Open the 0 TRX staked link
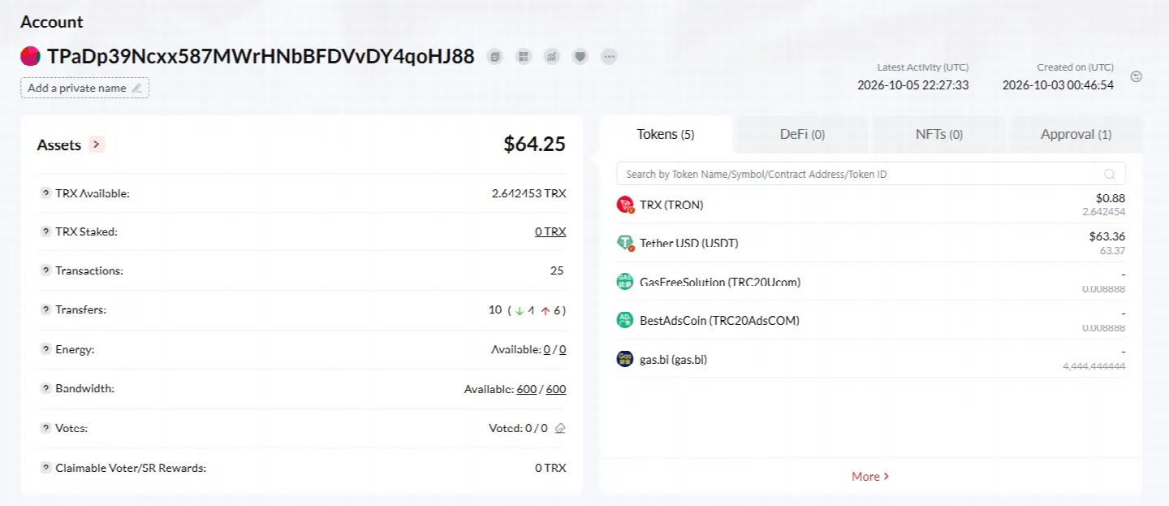Image resolution: width=1169 pixels, height=506 pixels. (550, 231)
